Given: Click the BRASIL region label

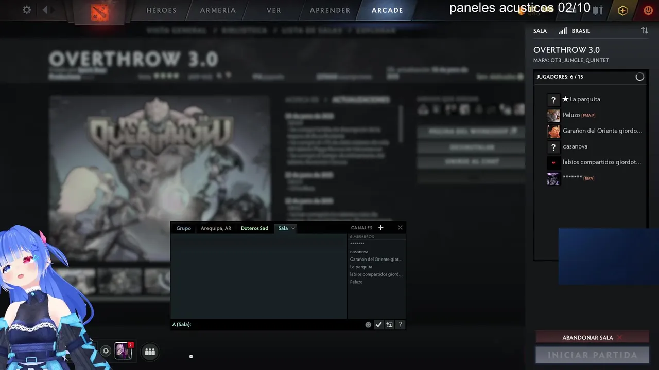Looking at the screenshot, I should (581, 31).
